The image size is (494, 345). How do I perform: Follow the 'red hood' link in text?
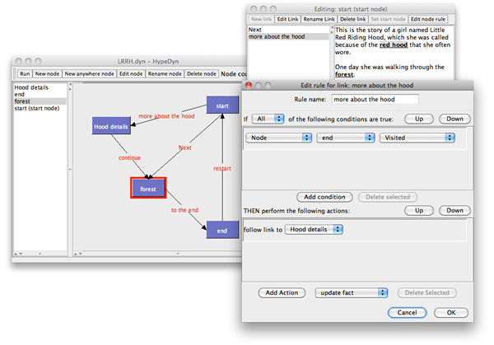pos(394,44)
